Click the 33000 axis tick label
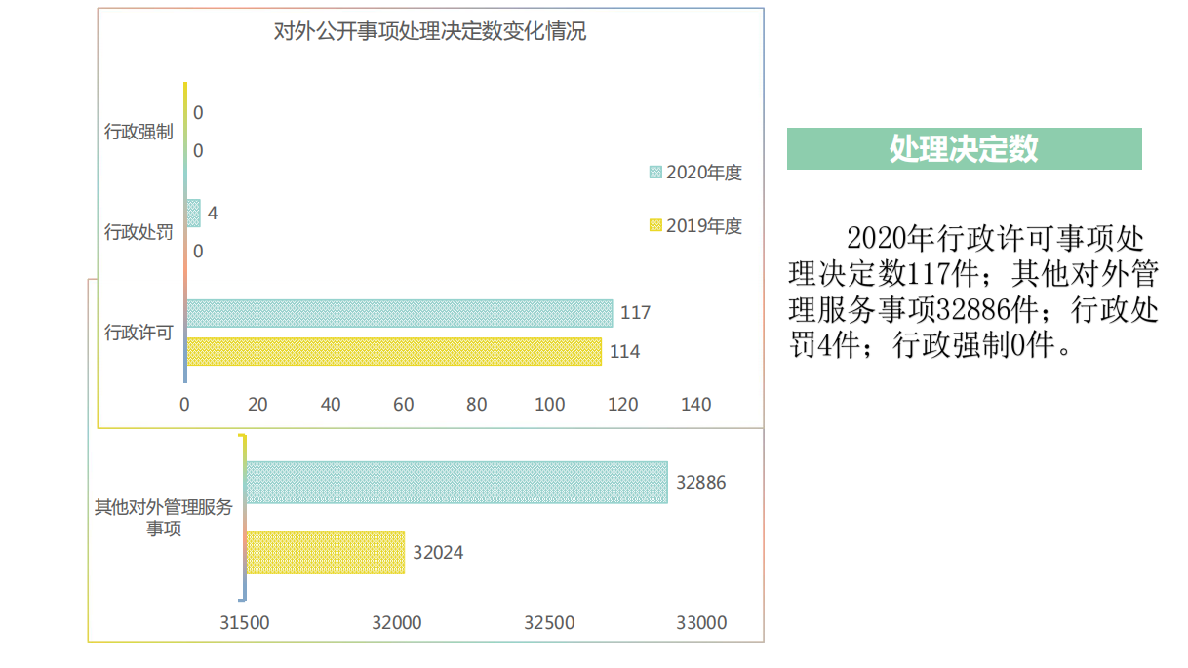Screen dimensions: 1188x668 (701, 622)
